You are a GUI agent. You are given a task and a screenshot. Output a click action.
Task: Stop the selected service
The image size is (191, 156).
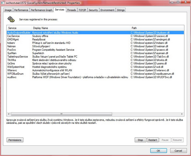coord(140,140)
